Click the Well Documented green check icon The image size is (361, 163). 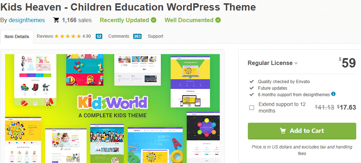[x=218, y=20]
